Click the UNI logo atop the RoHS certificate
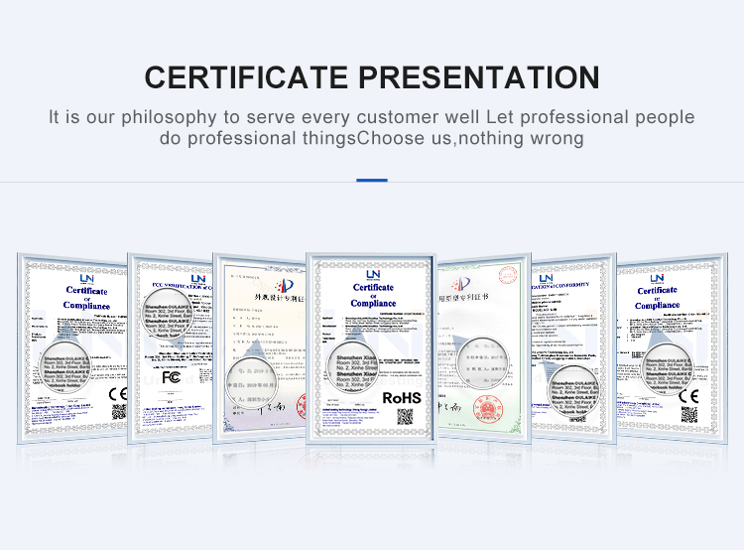This screenshot has width=744, height=550. pyautogui.click(x=373, y=275)
